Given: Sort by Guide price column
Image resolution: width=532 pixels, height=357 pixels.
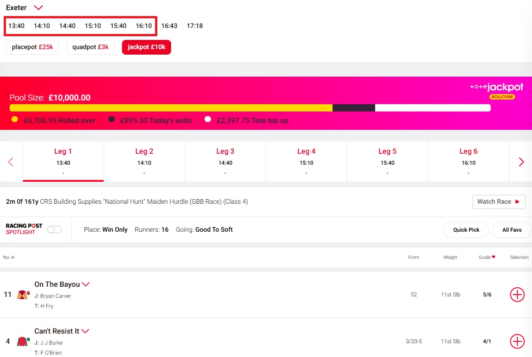Looking at the screenshot, I should pyautogui.click(x=487, y=257).
